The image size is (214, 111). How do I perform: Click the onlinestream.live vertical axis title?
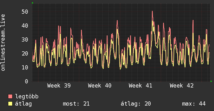tap(3, 43)
